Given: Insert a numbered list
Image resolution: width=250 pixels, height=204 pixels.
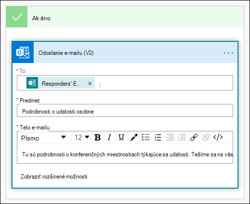Looking at the screenshot, I should (x=158, y=137).
